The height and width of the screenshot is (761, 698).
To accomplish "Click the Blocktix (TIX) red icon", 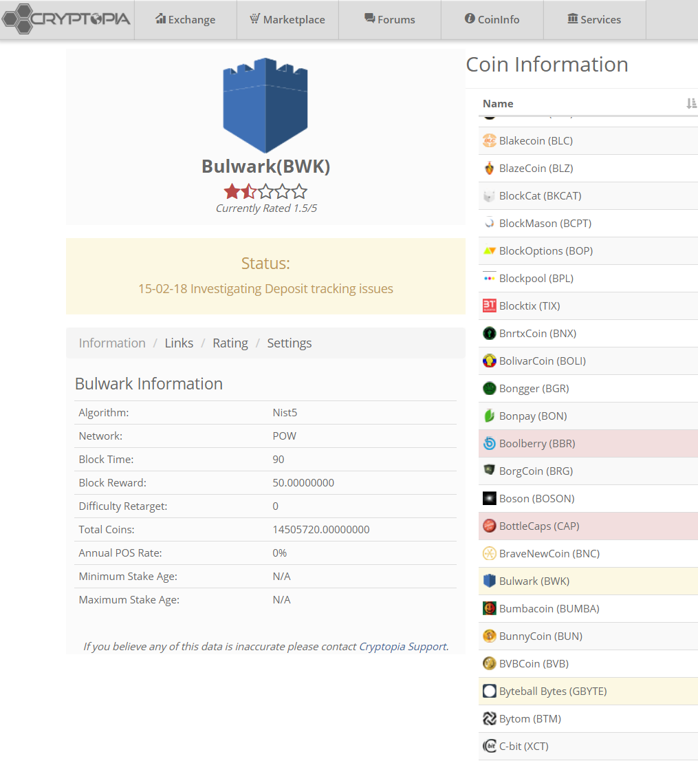I will [x=490, y=306].
